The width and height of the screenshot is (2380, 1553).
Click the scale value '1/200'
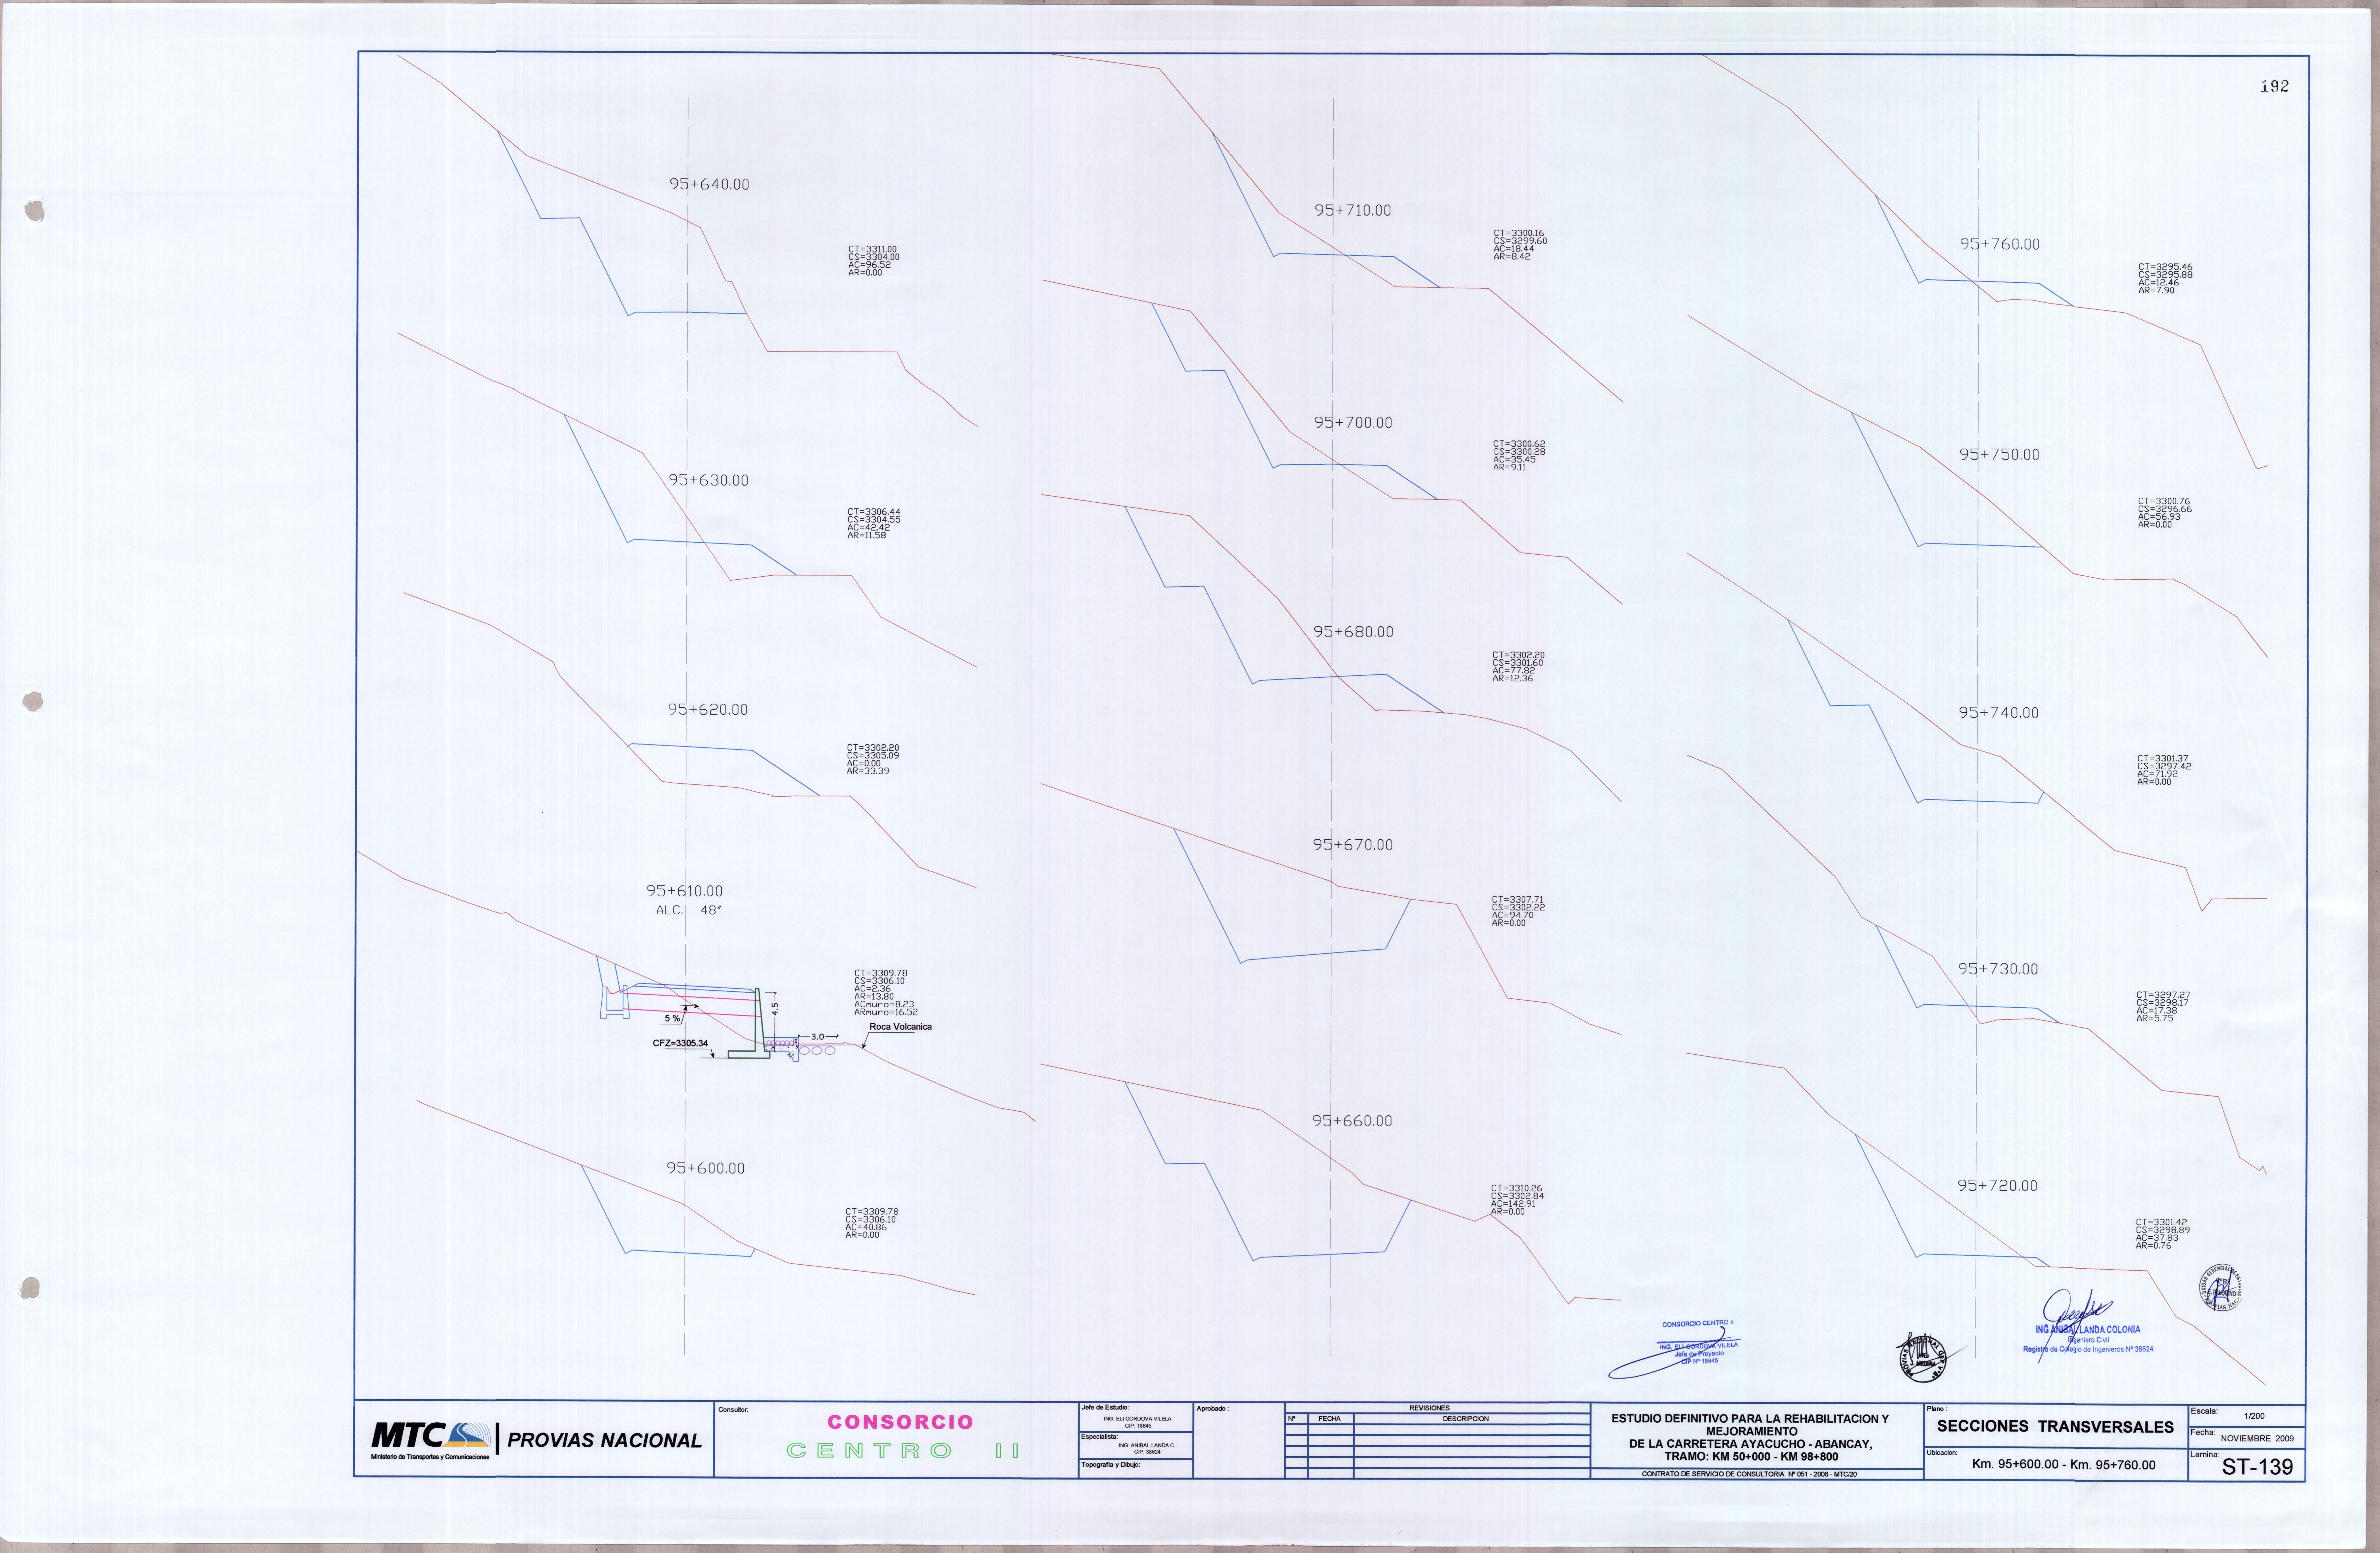[2254, 1416]
